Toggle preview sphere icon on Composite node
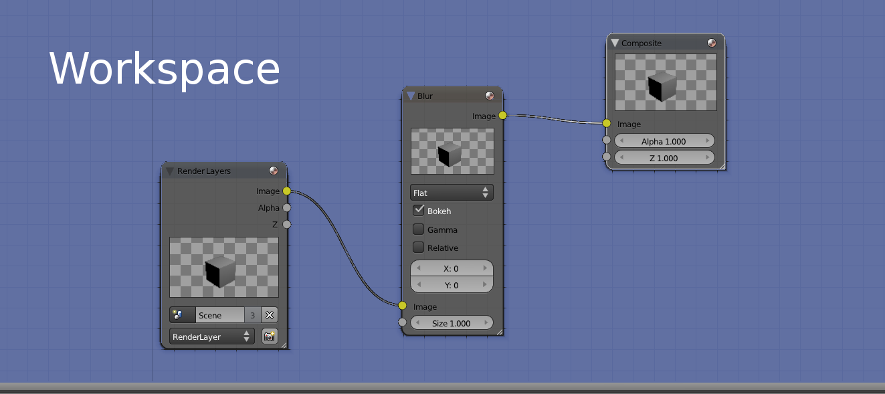This screenshot has width=885, height=394. [712, 43]
